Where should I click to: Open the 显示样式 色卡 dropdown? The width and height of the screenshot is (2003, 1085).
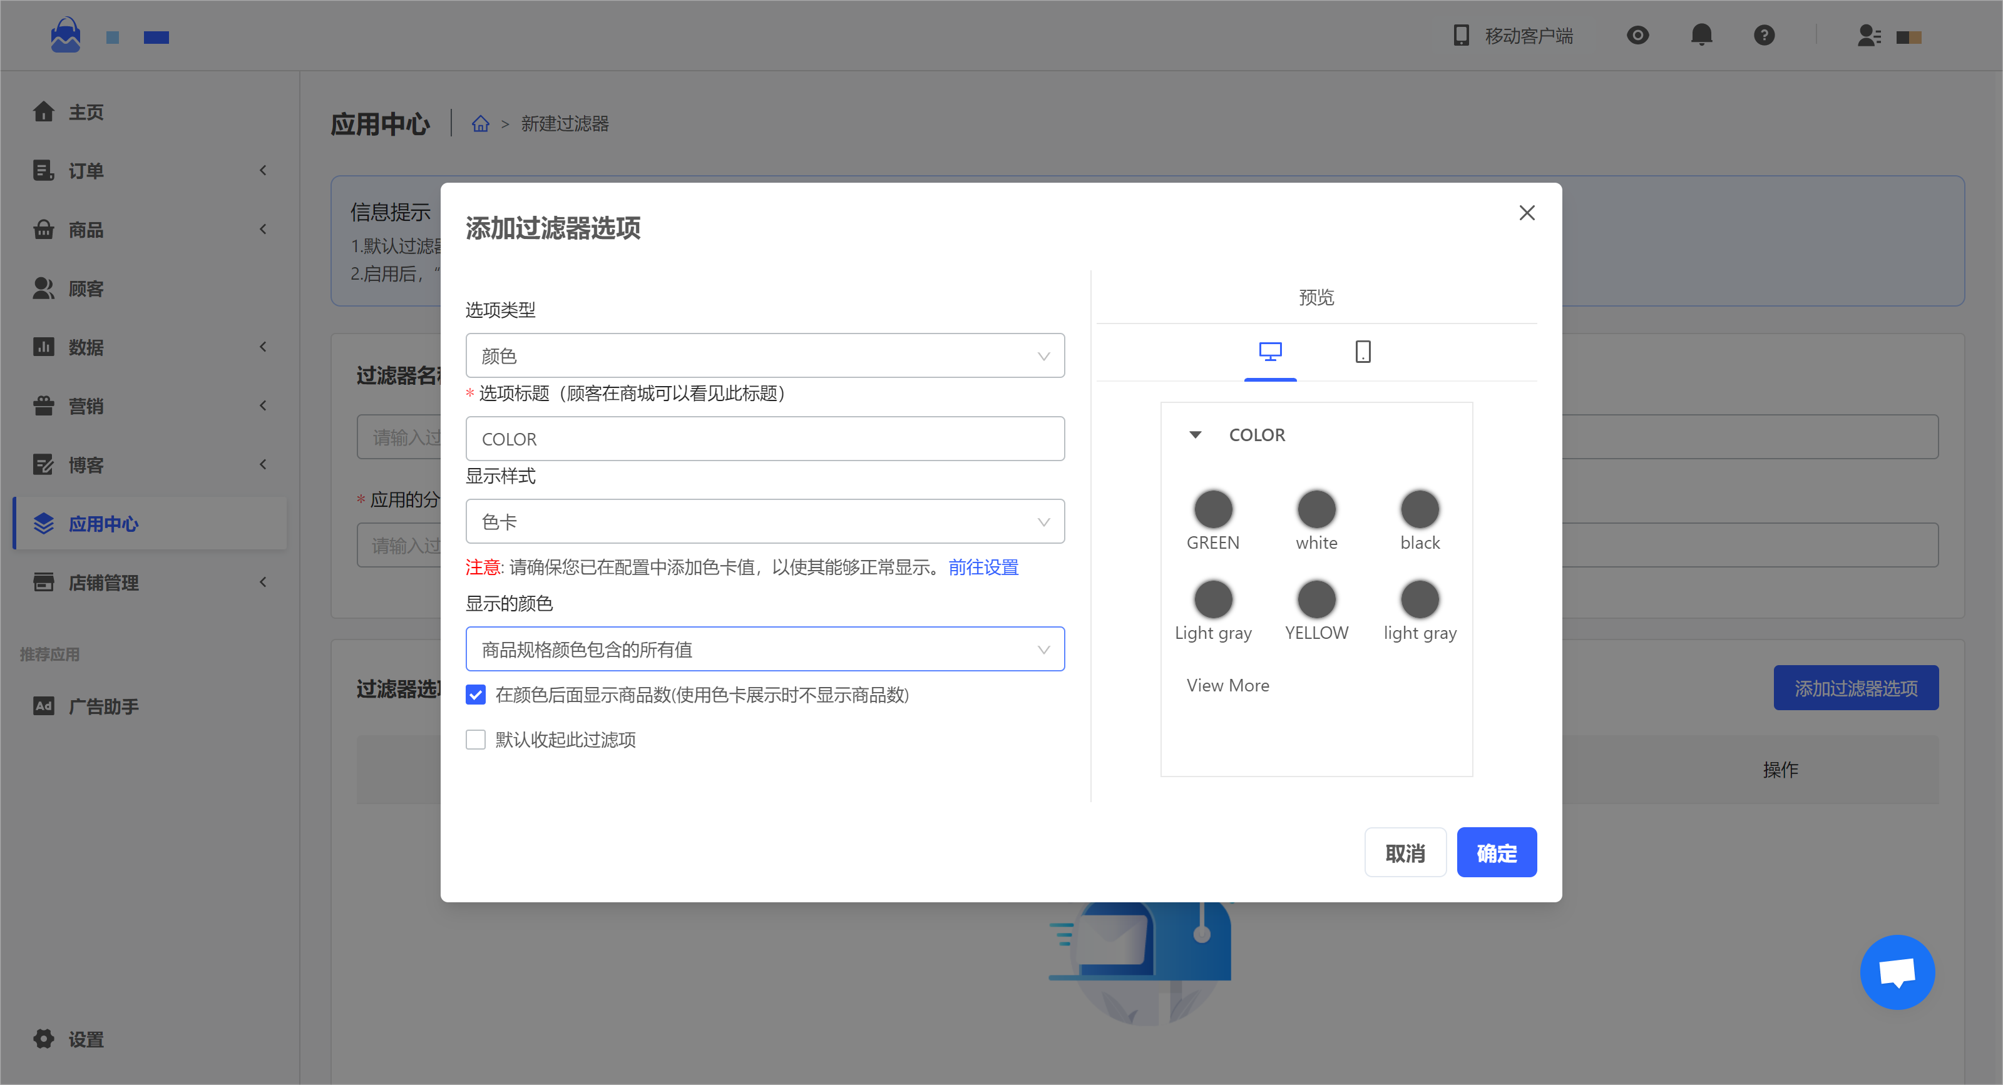[x=764, y=521]
